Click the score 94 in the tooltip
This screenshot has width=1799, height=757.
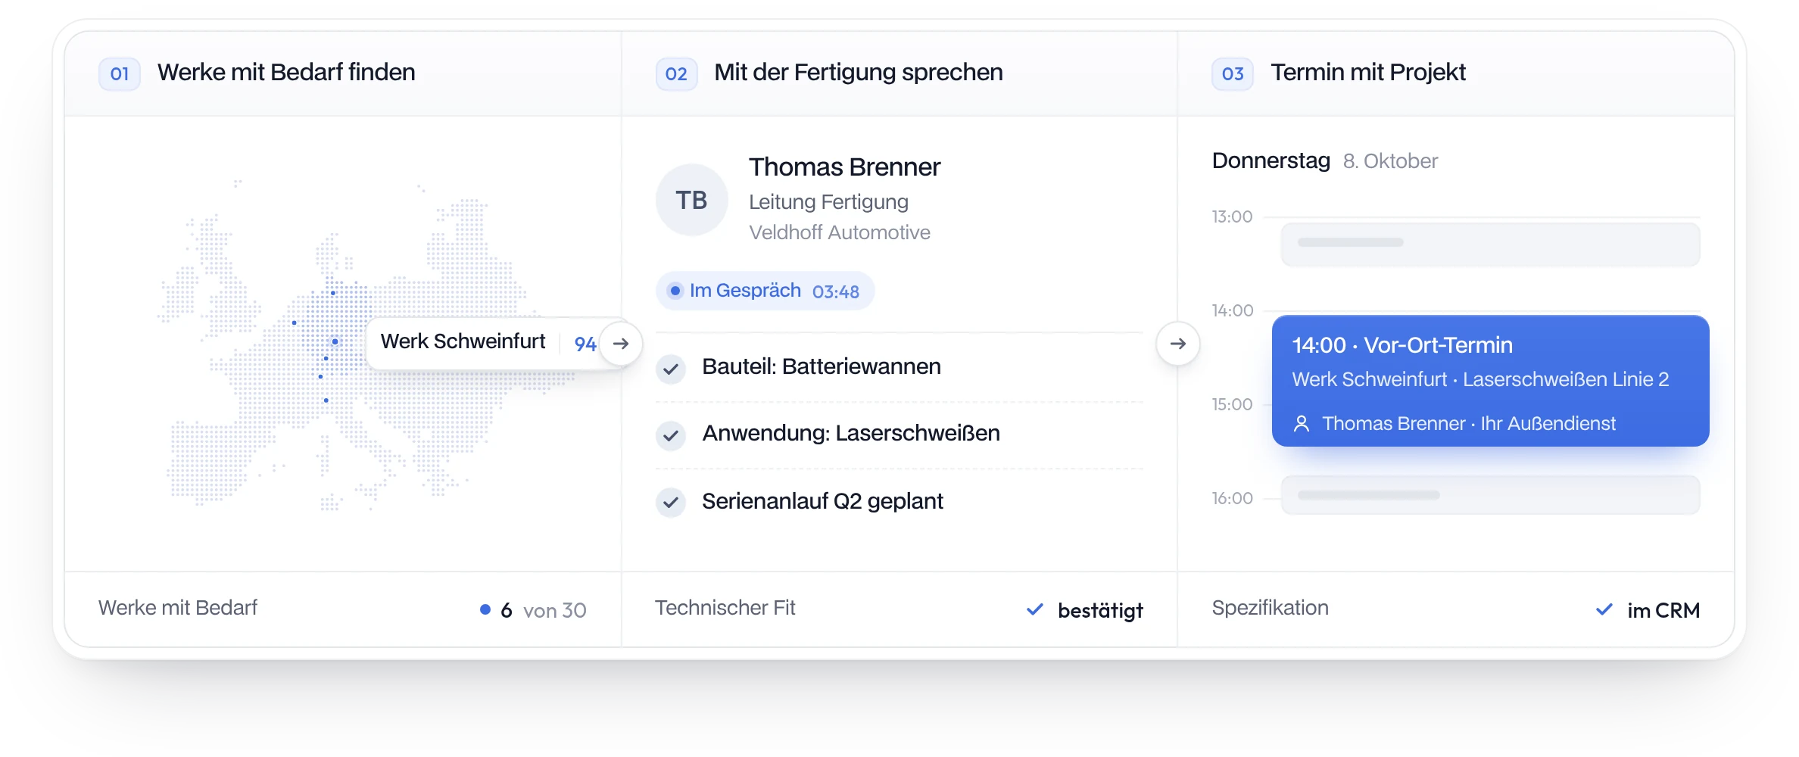tap(585, 344)
